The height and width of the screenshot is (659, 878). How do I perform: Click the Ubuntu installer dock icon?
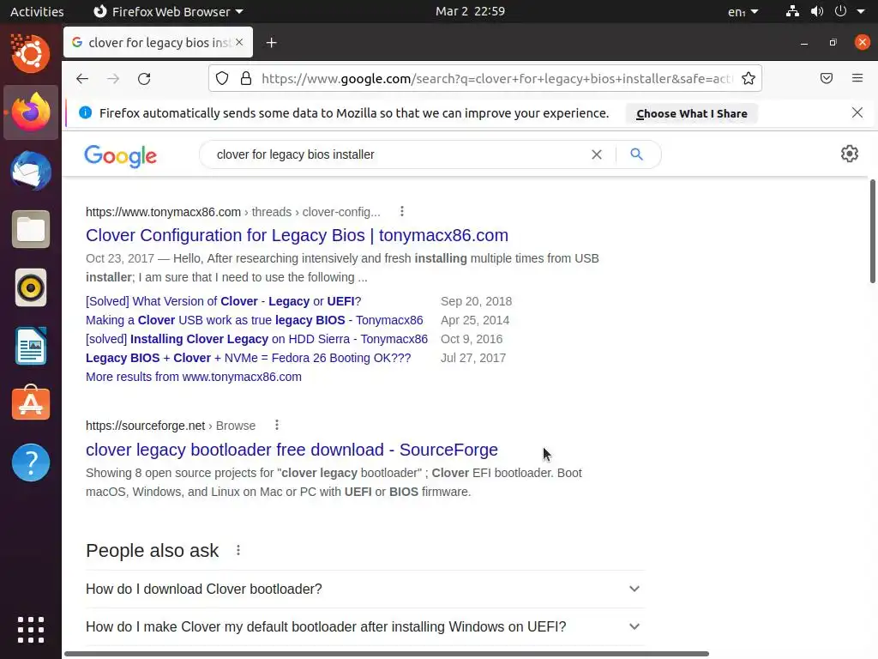31,53
